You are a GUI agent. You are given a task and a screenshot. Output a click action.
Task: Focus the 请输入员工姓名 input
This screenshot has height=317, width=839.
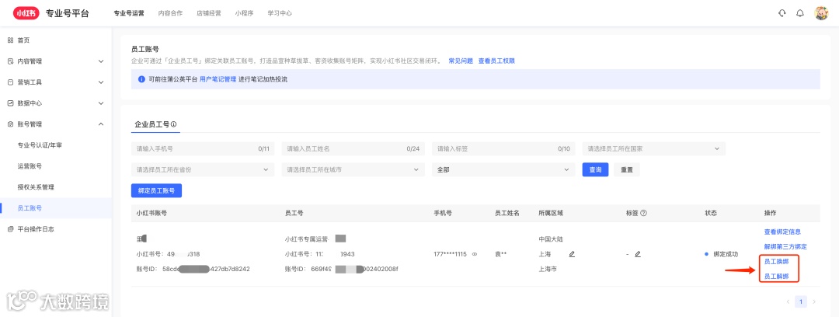click(x=353, y=149)
